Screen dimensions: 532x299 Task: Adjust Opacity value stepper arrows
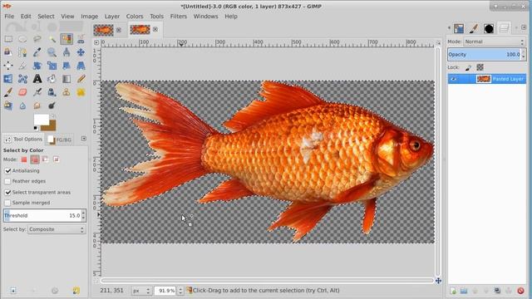(x=524, y=55)
